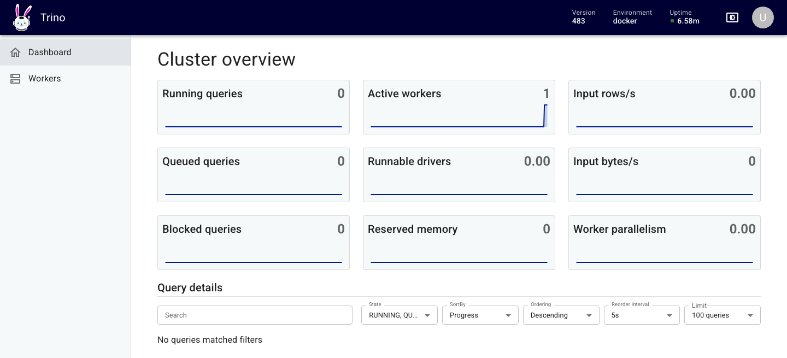Screen dimensions: 787x358
Task: Click the Cluster overview heading
Action: coord(226,59)
